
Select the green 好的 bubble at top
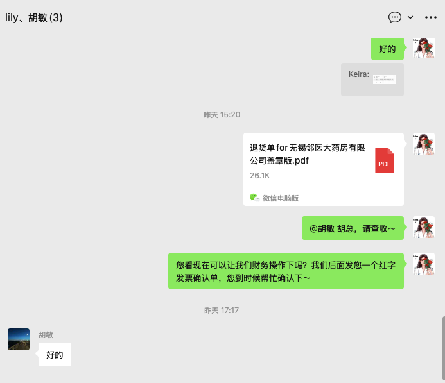(x=387, y=49)
